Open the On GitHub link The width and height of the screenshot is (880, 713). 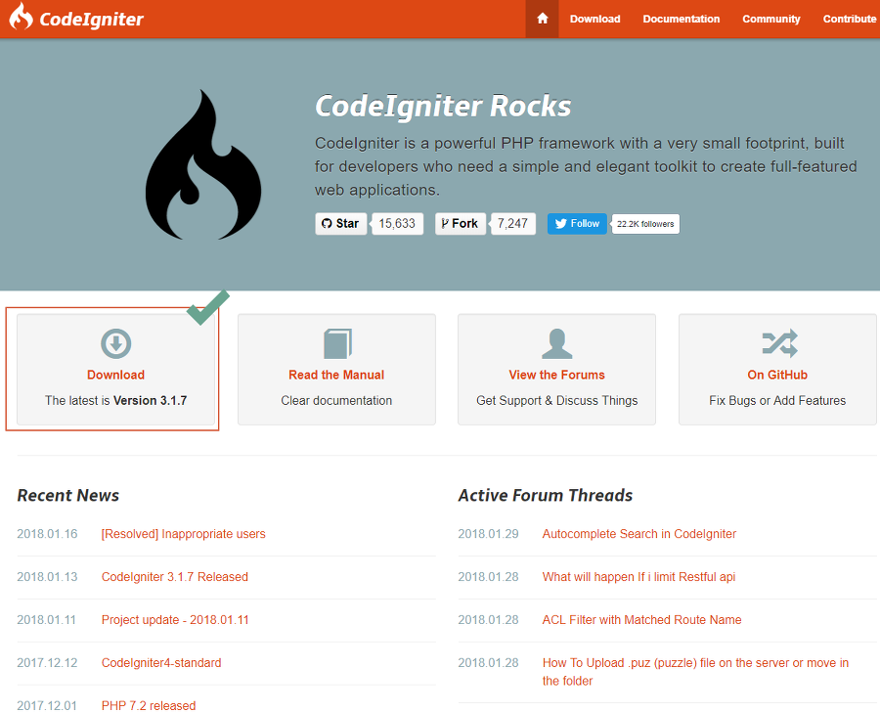point(777,375)
